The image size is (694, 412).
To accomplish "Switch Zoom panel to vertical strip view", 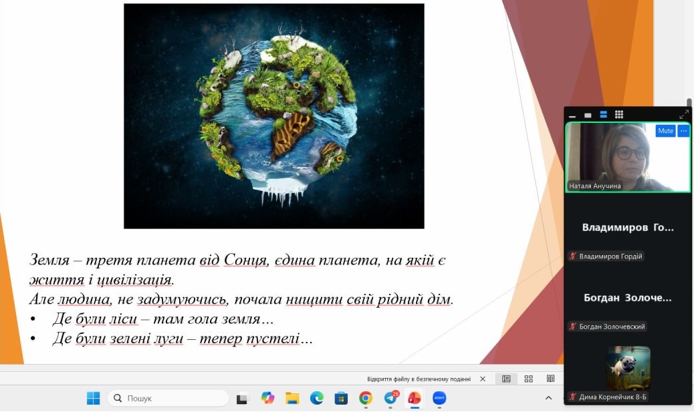I will [604, 115].
